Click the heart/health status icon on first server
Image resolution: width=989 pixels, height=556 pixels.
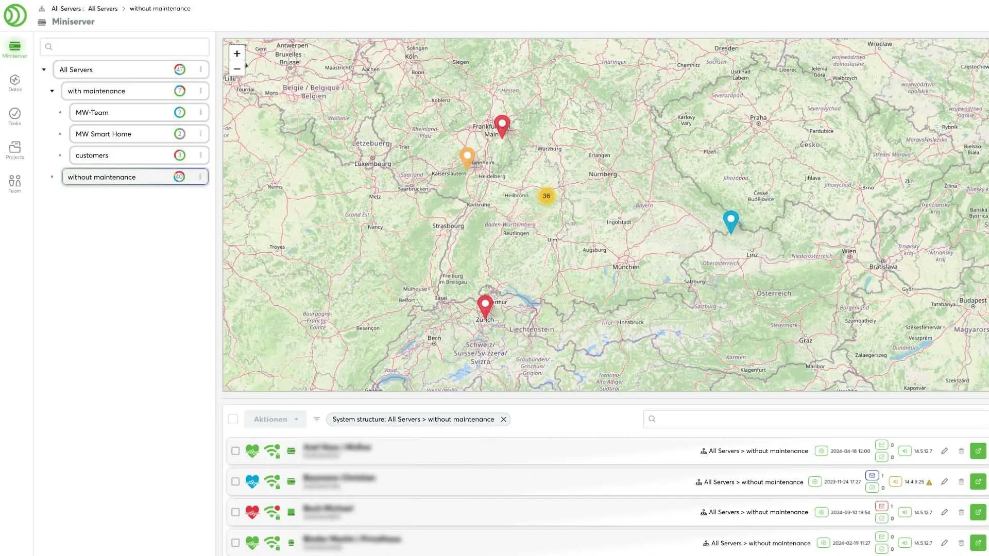[253, 451]
